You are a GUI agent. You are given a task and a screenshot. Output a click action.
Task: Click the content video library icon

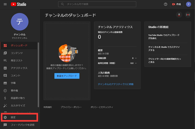tap(5, 53)
